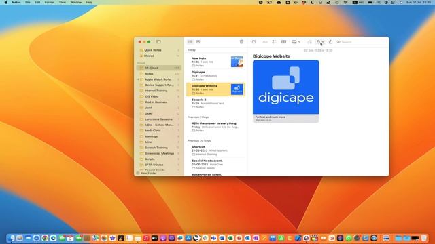Open Spotlight search in the menu bar

379,2
